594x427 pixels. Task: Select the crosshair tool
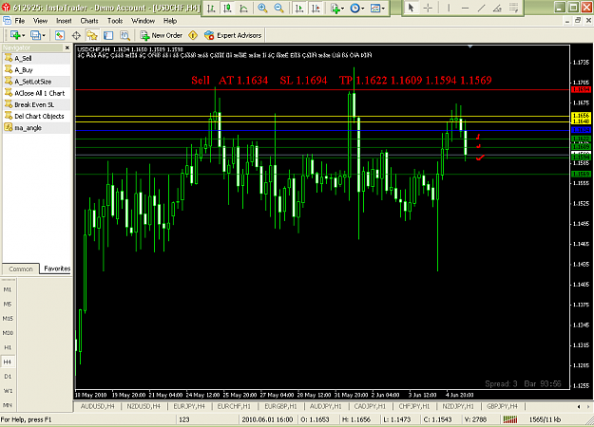click(x=428, y=8)
